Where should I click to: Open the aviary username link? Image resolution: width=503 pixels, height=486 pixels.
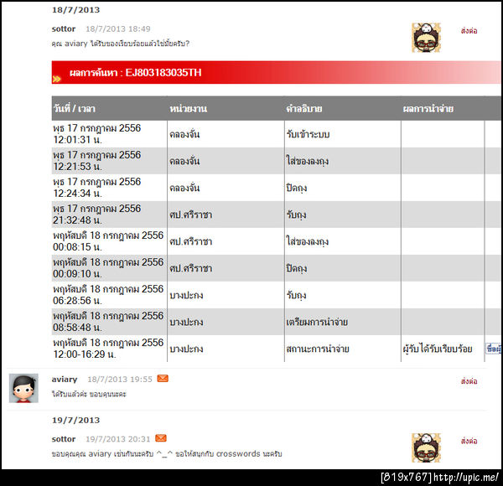[x=65, y=380]
